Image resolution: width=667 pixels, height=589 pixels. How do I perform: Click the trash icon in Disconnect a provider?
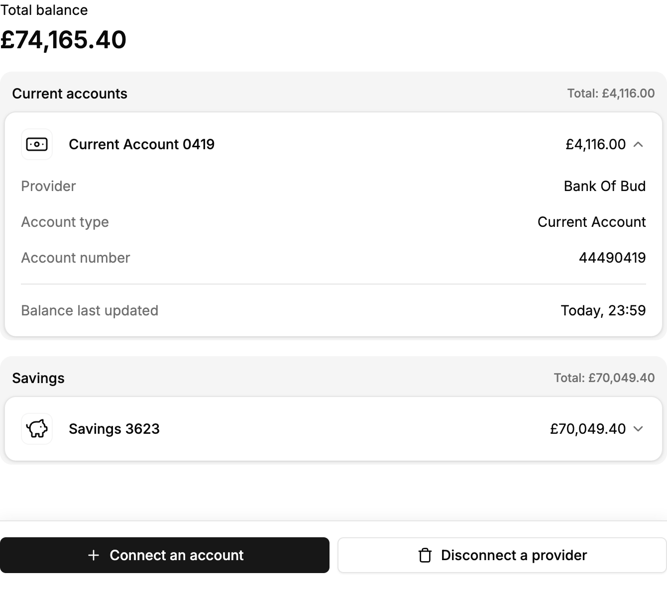[x=425, y=555]
